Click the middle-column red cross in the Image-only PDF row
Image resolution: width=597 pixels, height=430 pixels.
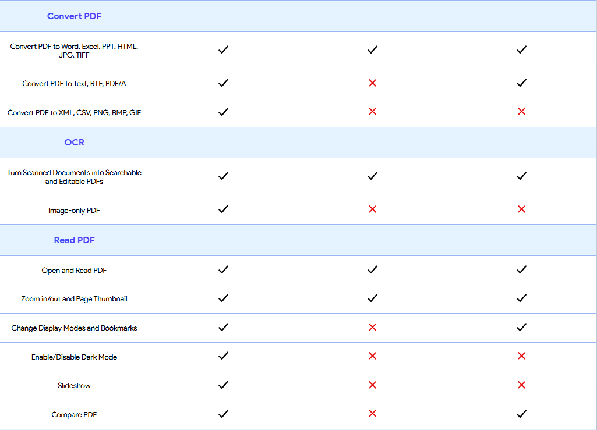(372, 209)
